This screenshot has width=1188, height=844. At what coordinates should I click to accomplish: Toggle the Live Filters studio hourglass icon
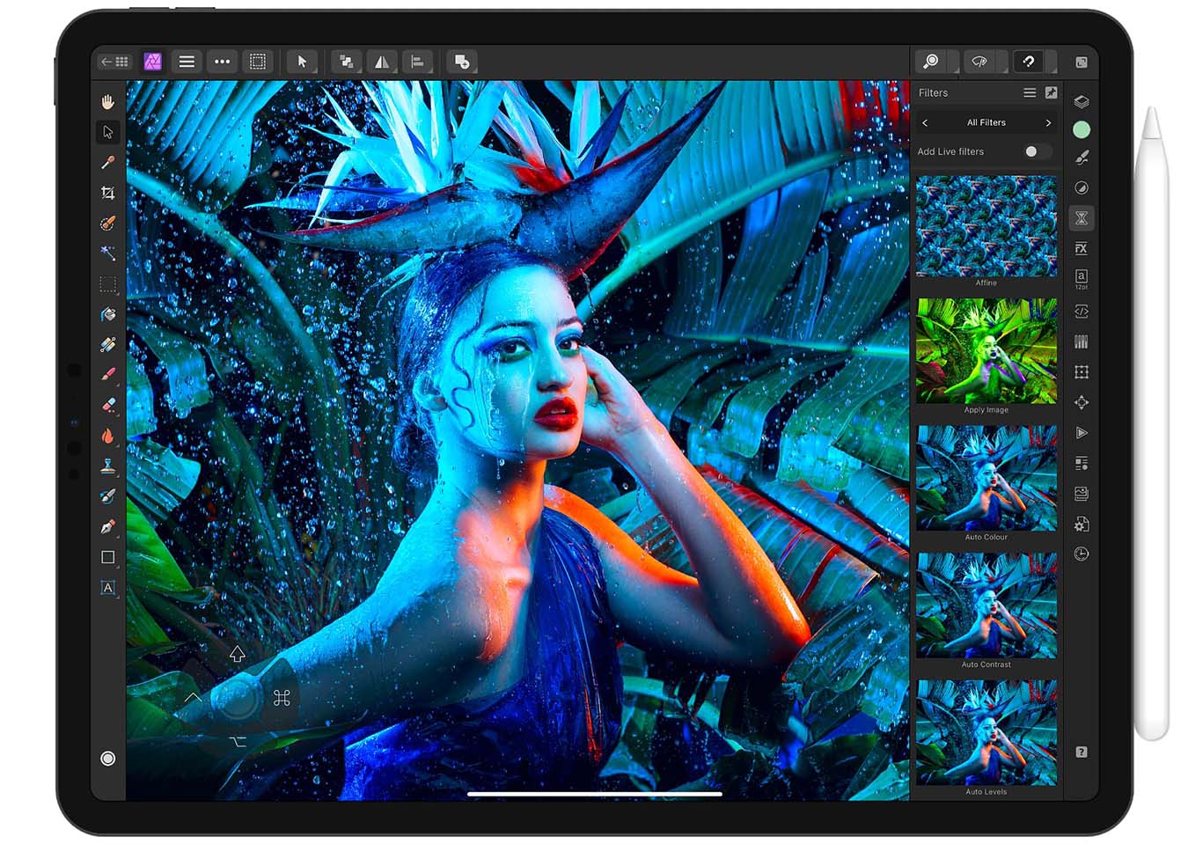point(1082,218)
